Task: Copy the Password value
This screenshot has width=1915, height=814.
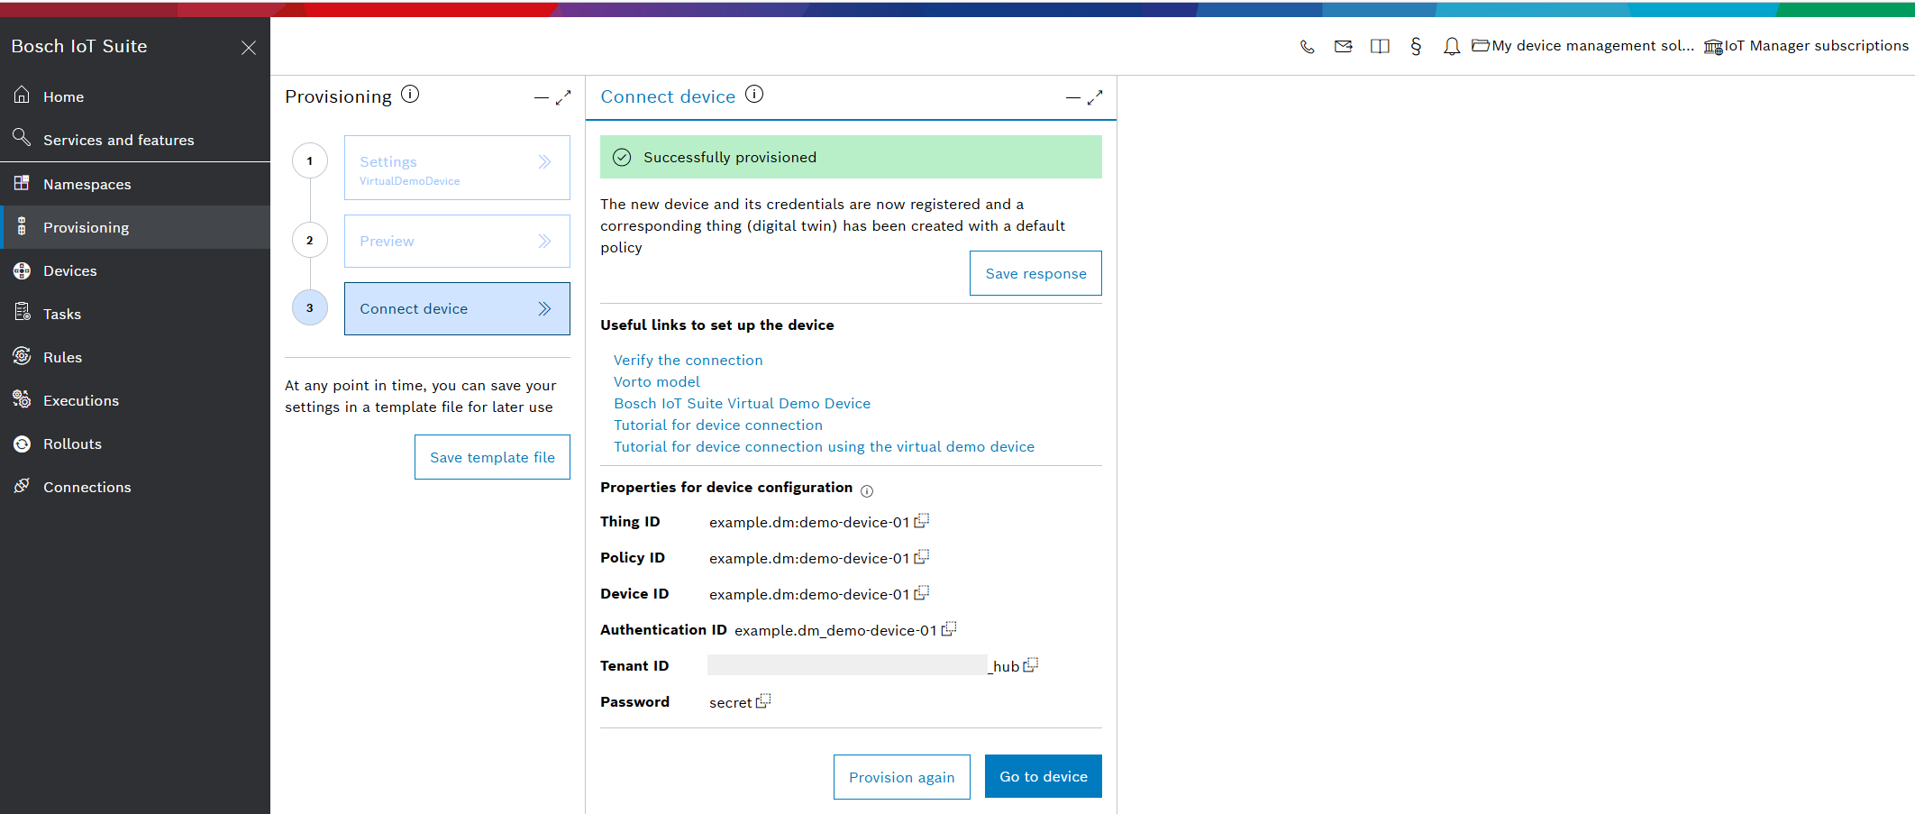Action: [x=763, y=701]
